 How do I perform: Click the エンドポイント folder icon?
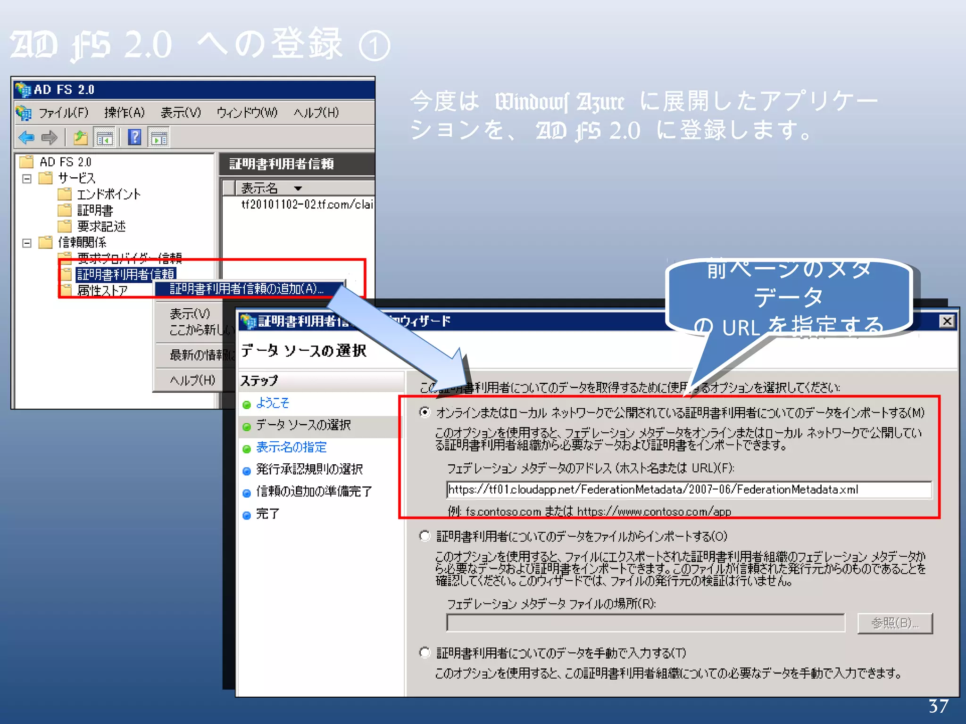(64, 194)
